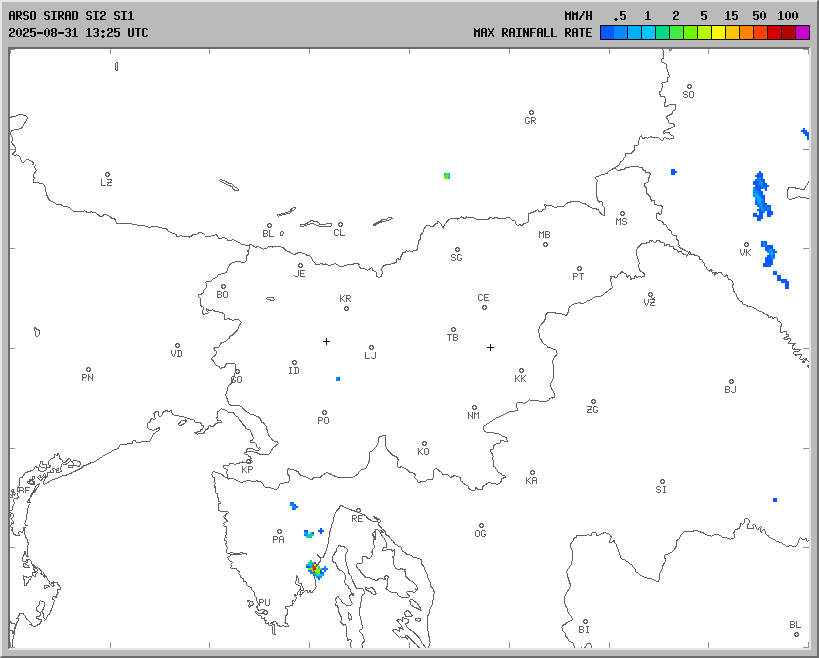Select the BJ city label
Screen dimensions: 819x658
click(731, 389)
